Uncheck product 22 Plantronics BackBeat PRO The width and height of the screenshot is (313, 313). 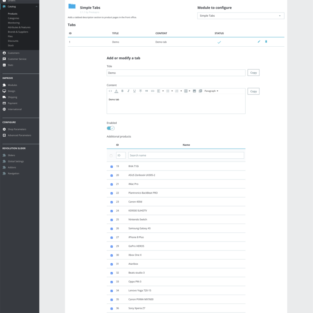(111, 193)
